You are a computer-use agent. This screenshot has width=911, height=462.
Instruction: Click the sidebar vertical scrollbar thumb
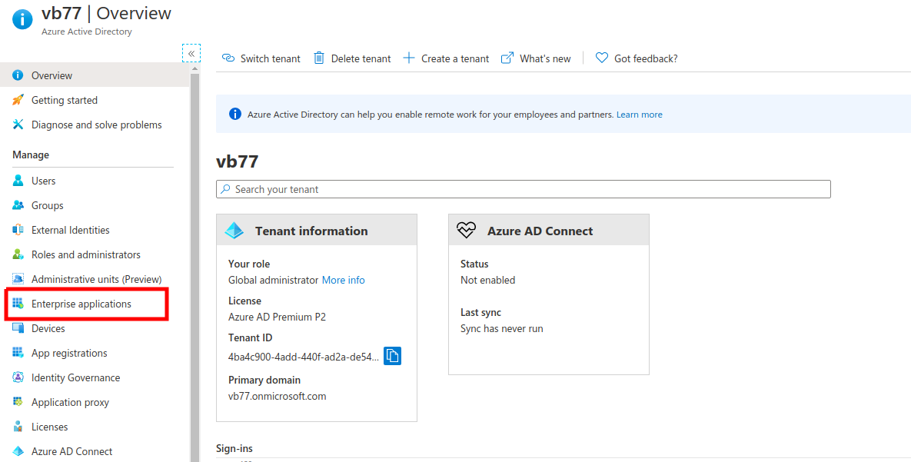(195, 268)
